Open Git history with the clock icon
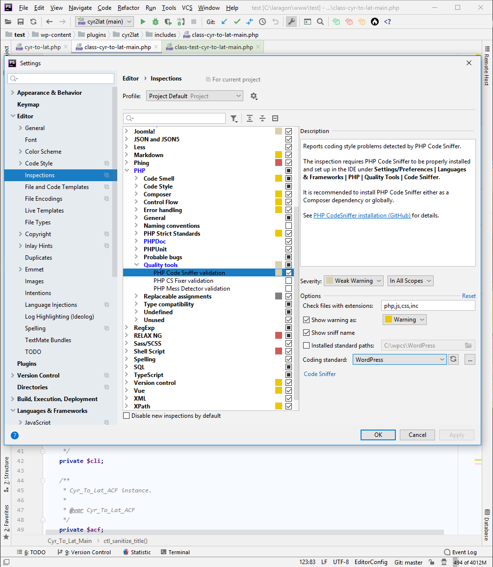 pyautogui.click(x=262, y=22)
